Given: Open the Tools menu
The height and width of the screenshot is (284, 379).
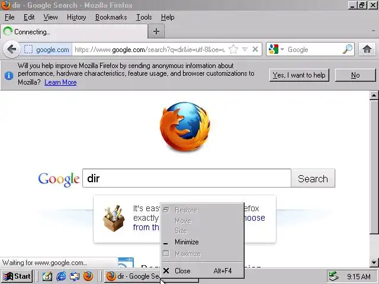Looking at the screenshot, I should coord(144,17).
